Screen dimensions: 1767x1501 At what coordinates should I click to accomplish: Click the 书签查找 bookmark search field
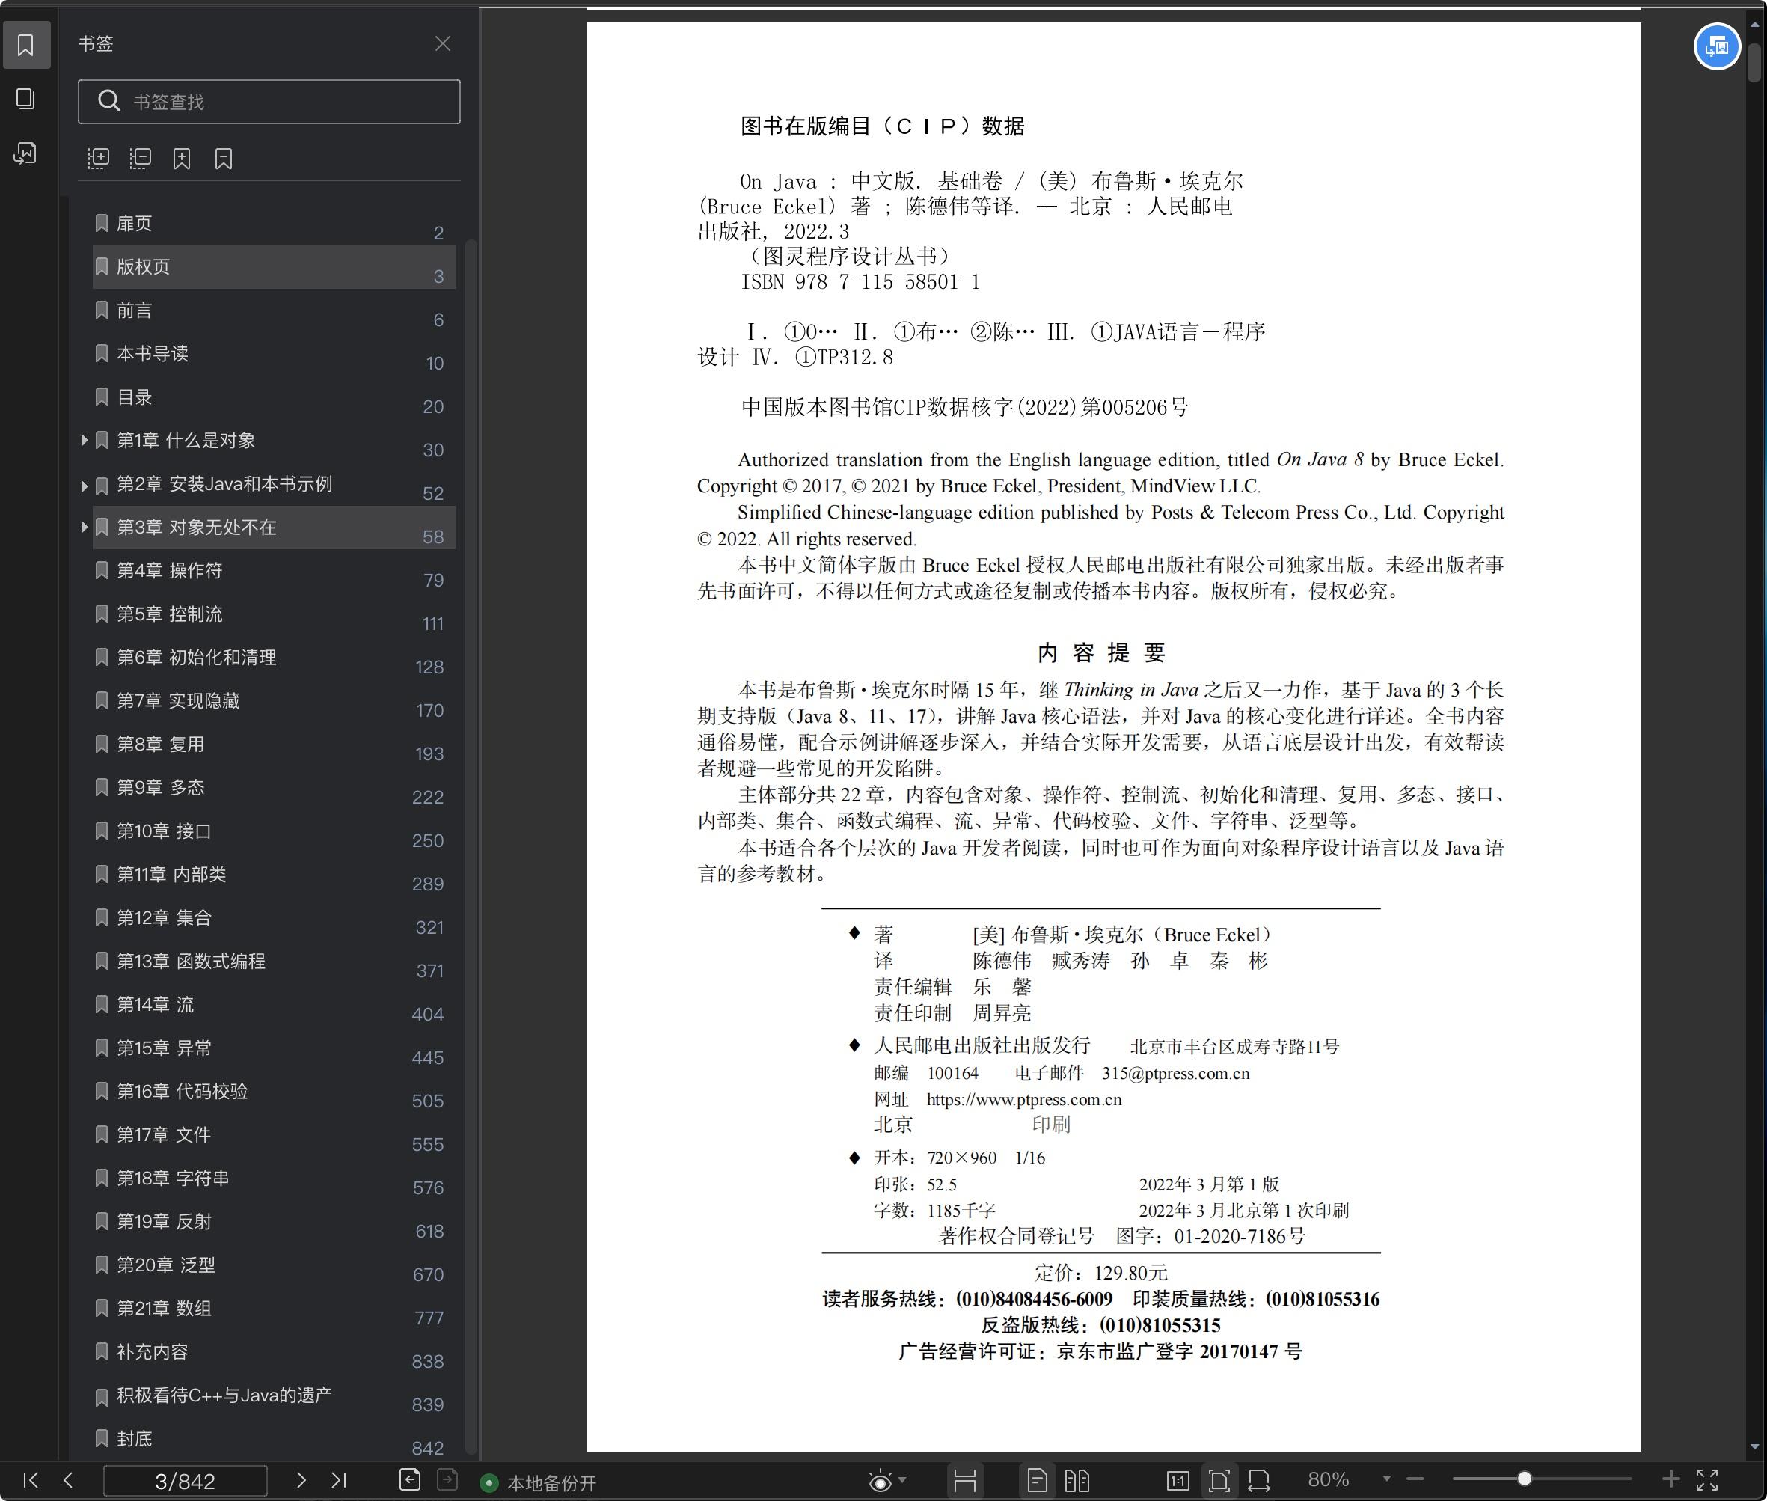tap(269, 101)
